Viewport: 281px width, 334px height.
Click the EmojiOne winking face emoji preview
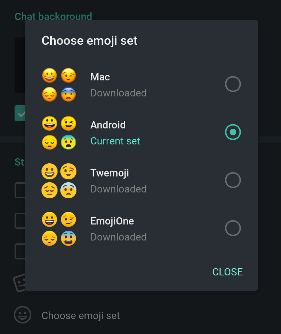click(68, 219)
